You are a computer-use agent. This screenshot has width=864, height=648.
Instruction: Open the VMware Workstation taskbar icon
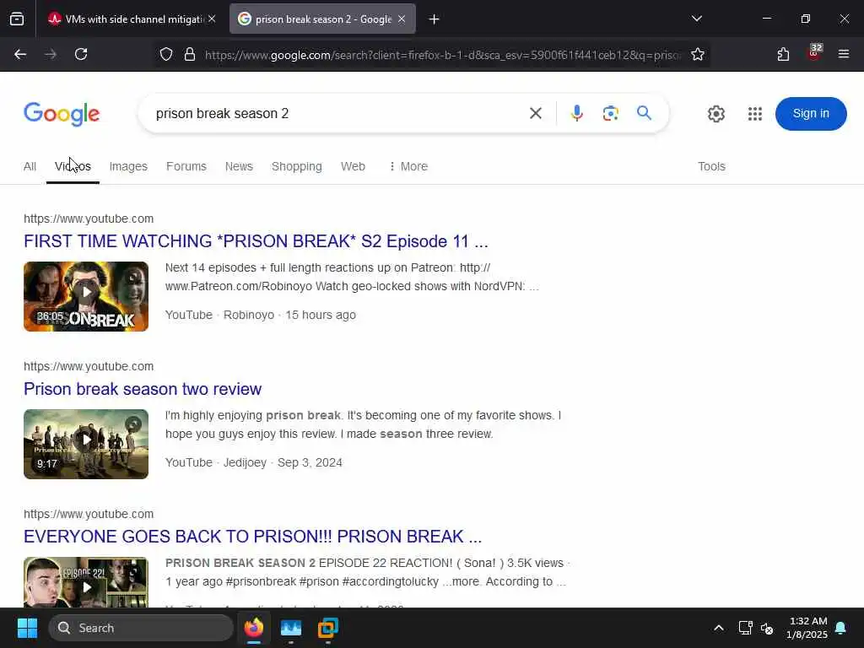328,628
